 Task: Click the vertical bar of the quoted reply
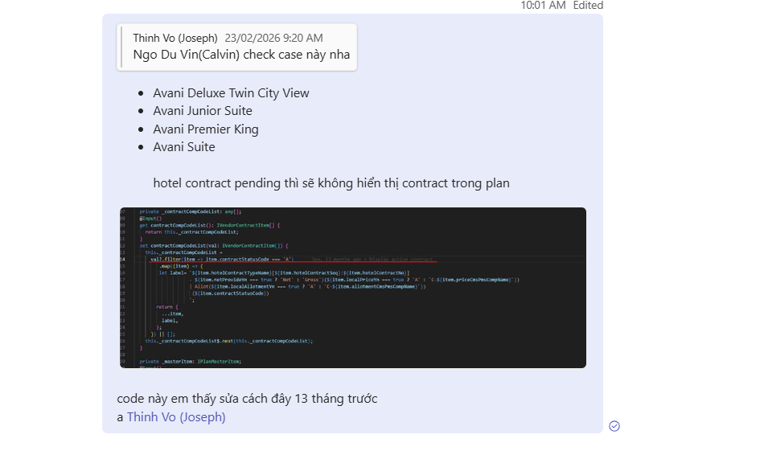pos(121,47)
